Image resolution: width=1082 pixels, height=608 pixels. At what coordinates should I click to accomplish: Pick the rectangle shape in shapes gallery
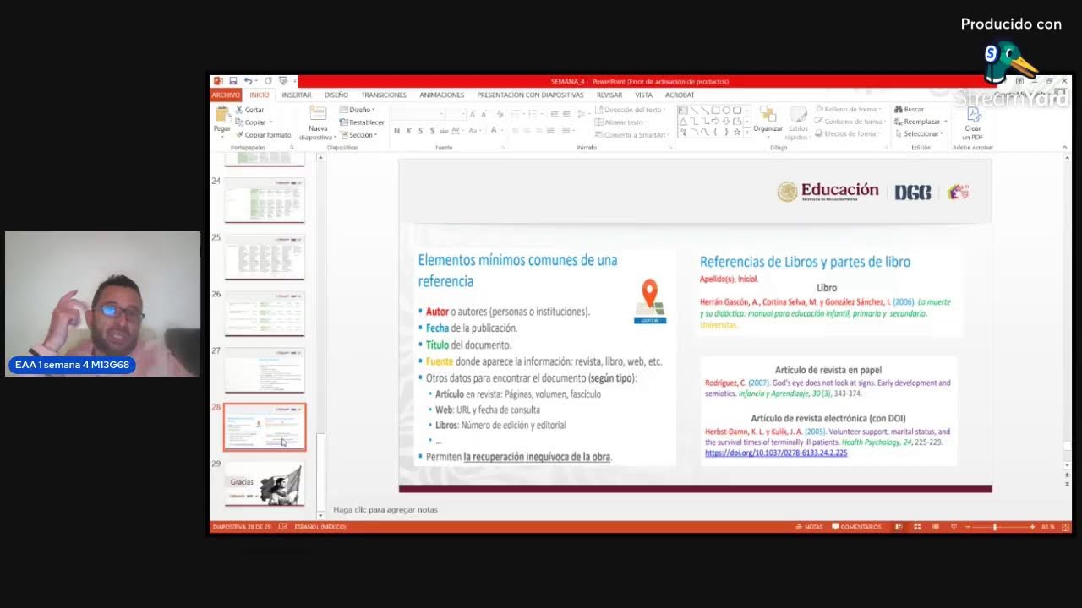click(715, 111)
